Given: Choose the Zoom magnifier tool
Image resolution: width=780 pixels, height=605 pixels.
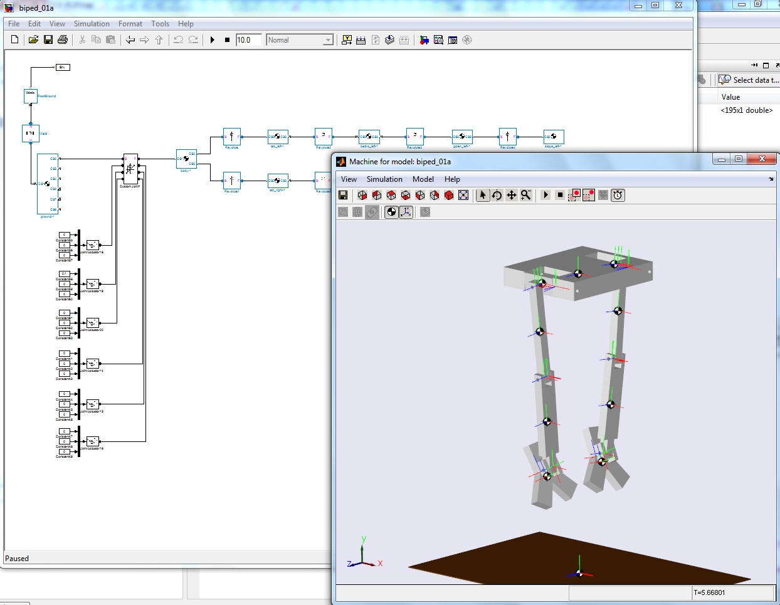Looking at the screenshot, I should tap(526, 196).
